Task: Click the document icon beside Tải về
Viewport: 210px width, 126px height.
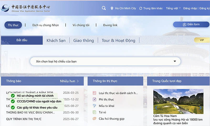Action: click(94, 112)
